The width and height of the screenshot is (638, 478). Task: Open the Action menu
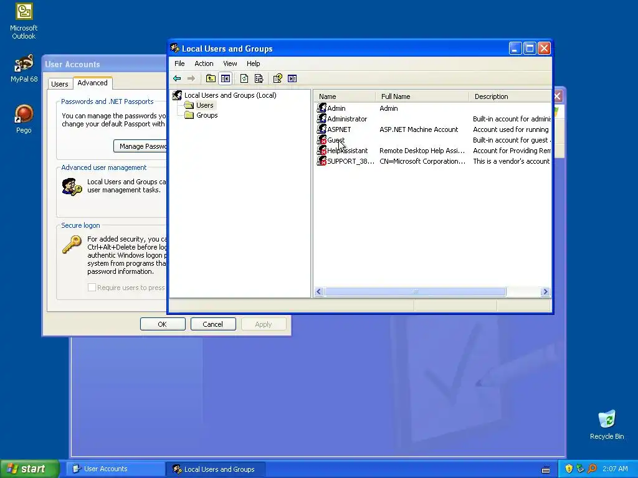(204, 63)
